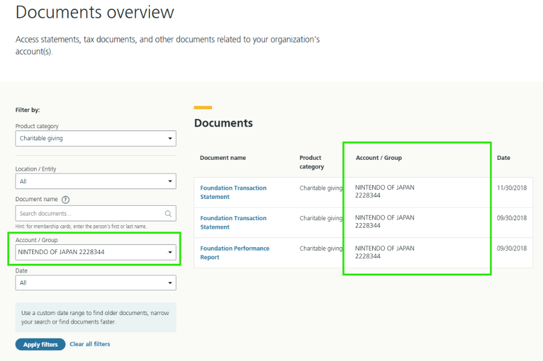Open Foundation Transaction Statement dated 11/30/2018
The image size is (543, 361).
233,192
